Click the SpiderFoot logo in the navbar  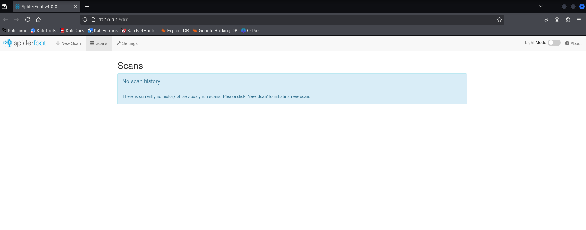pos(25,43)
